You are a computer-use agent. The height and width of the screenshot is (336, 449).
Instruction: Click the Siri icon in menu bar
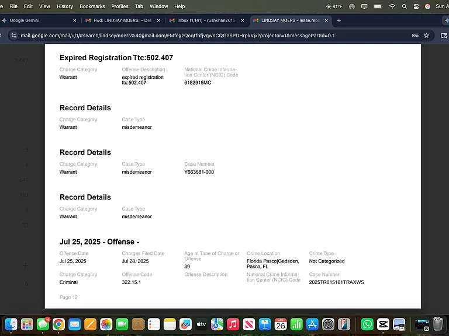point(427,6)
